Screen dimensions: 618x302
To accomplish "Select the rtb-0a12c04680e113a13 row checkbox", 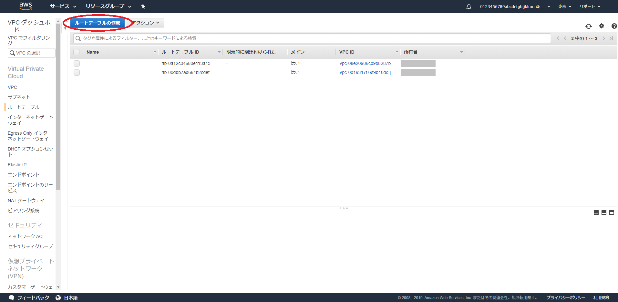I will tap(77, 63).
